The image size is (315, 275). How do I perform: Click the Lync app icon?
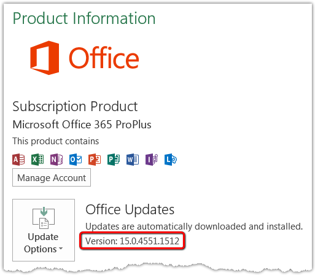(x=171, y=160)
